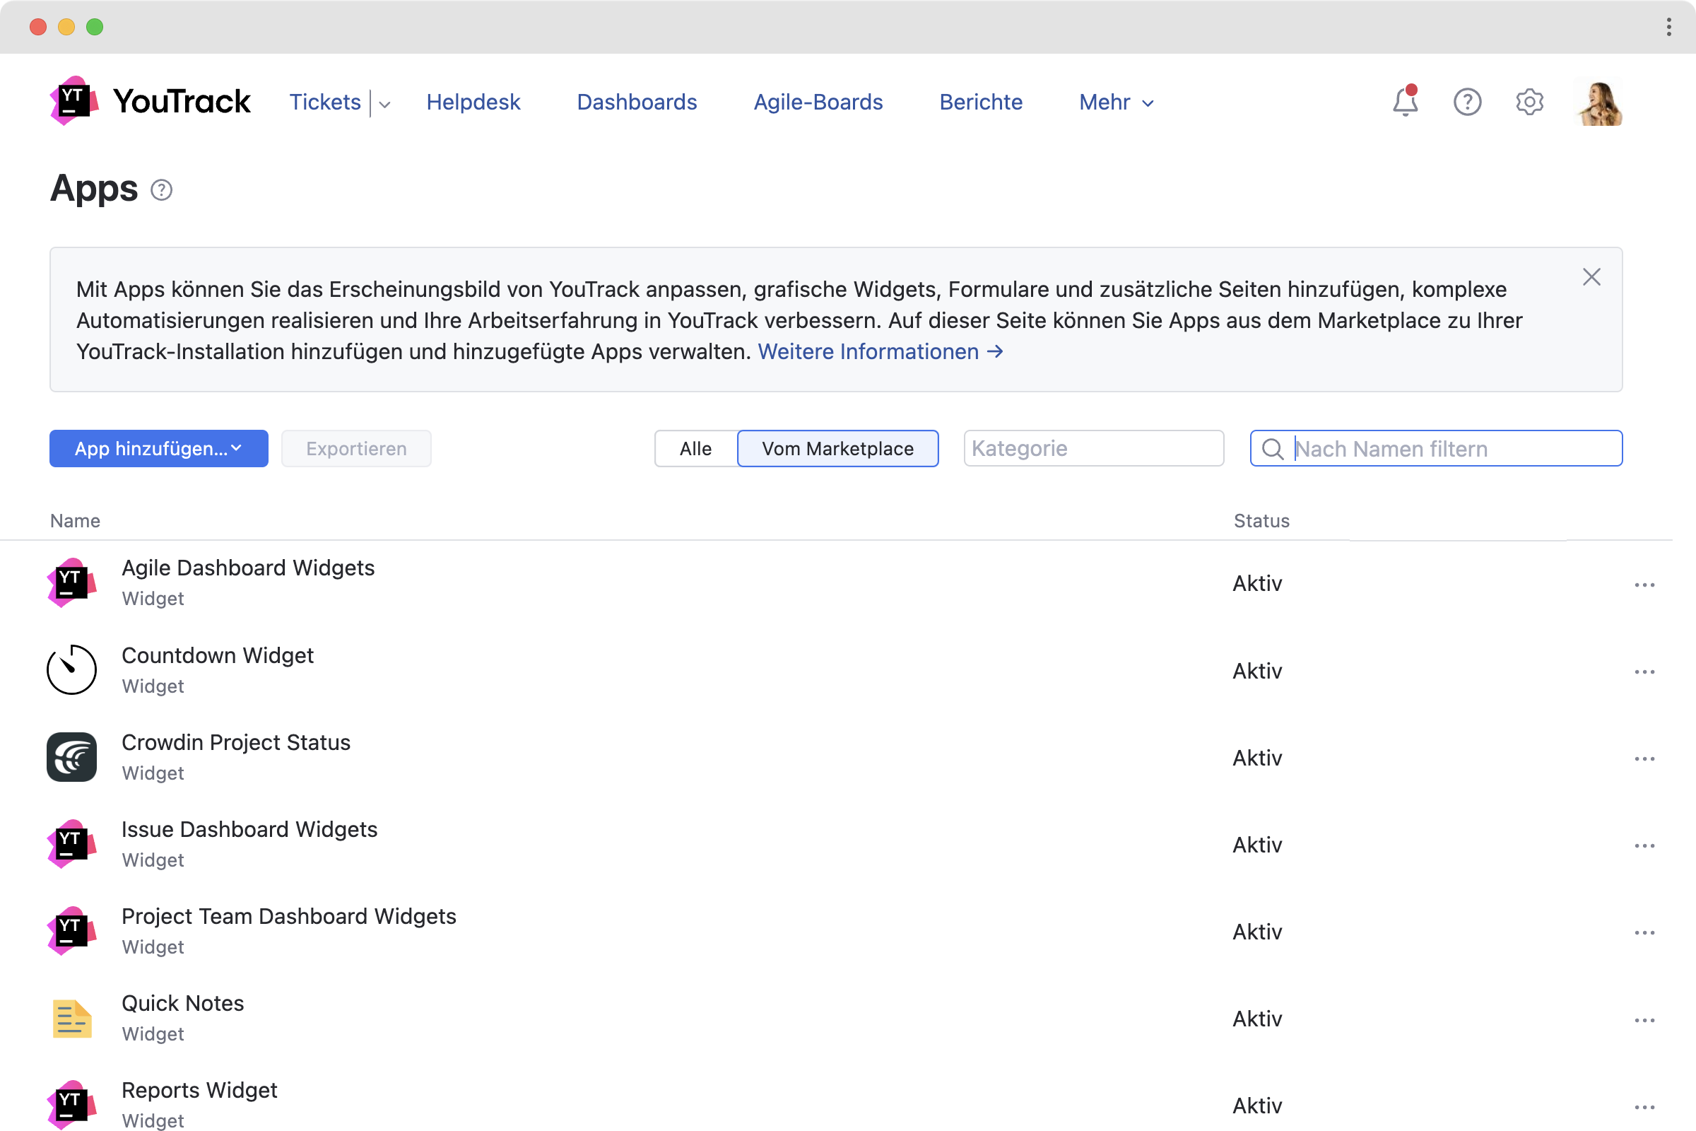Open Agile Dashboard Widgets app

(x=248, y=568)
